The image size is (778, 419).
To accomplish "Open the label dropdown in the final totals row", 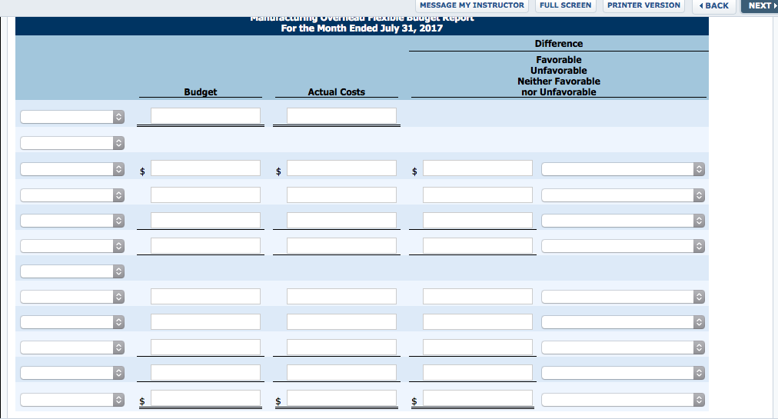I will pos(72,400).
